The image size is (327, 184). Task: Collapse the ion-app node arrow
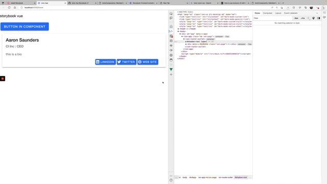pos(182,36)
